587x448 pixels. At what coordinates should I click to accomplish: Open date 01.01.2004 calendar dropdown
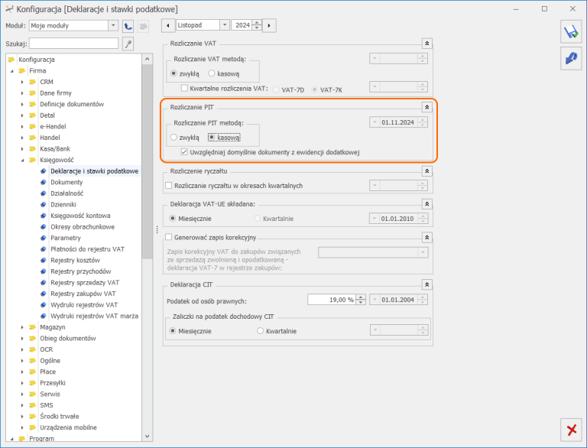[375, 300]
